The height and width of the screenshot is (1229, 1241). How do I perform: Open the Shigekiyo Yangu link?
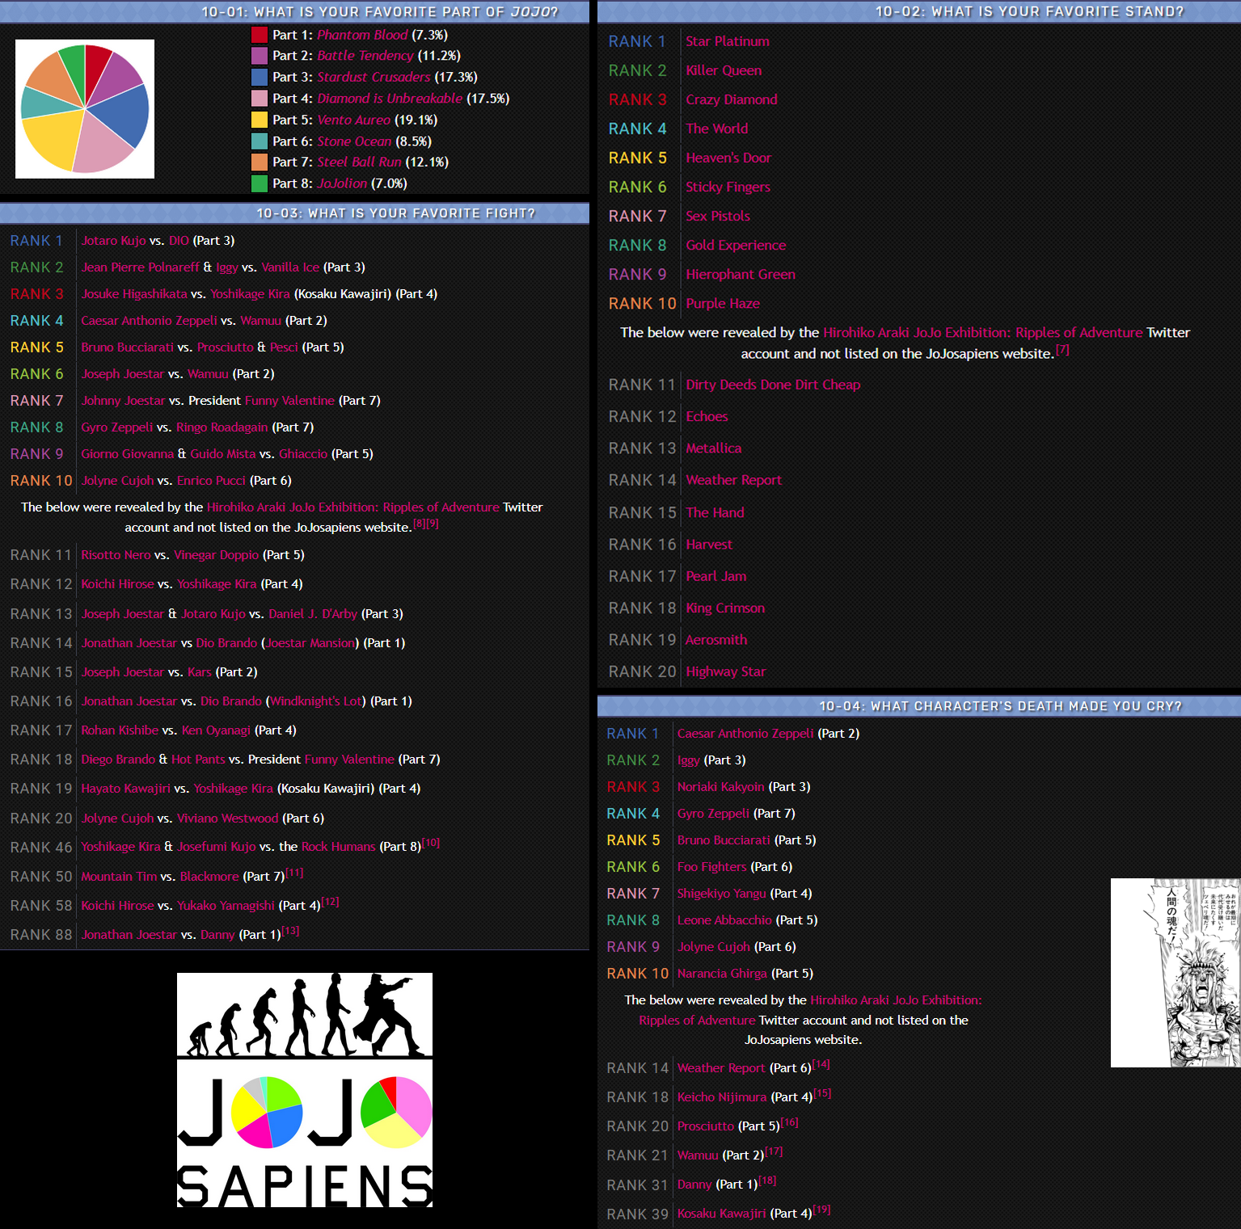click(721, 894)
